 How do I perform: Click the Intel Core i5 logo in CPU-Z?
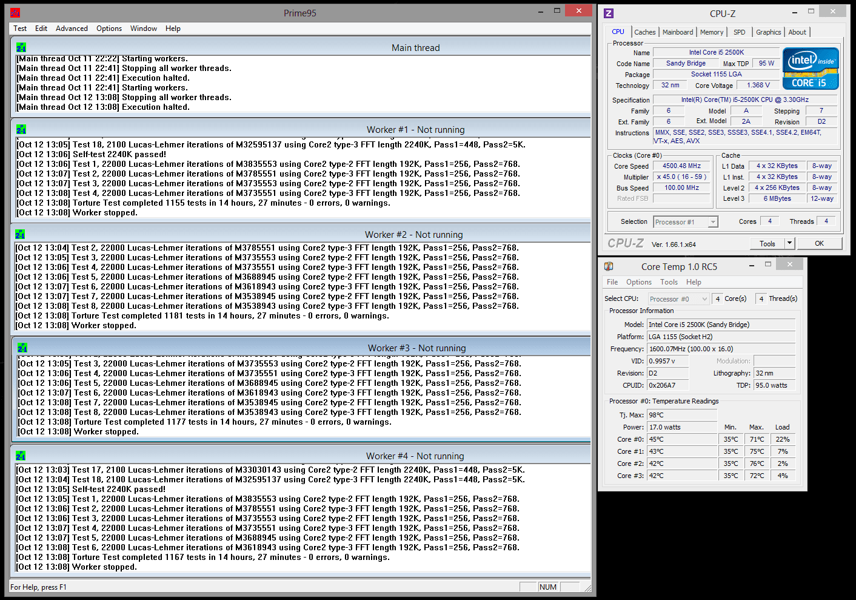click(811, 69)
